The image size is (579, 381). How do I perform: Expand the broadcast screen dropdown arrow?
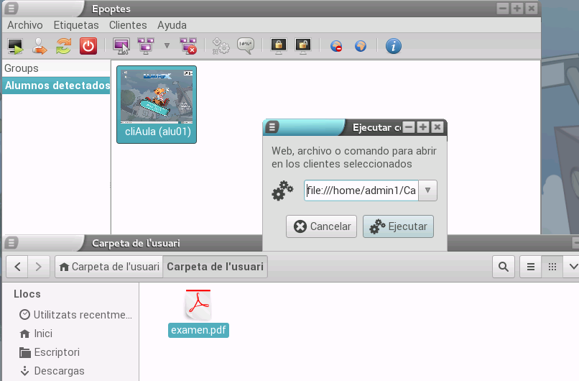(x=167, y=46)
